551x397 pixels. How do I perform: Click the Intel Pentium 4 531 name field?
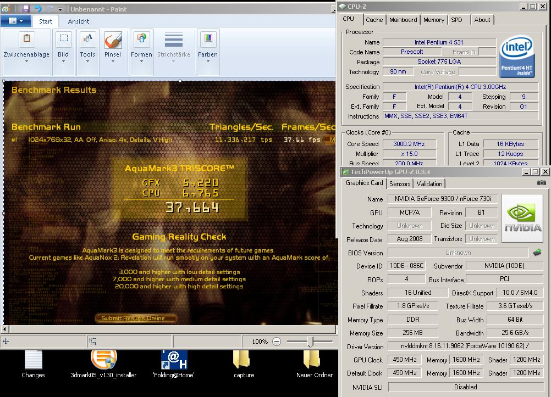[439, 42]
